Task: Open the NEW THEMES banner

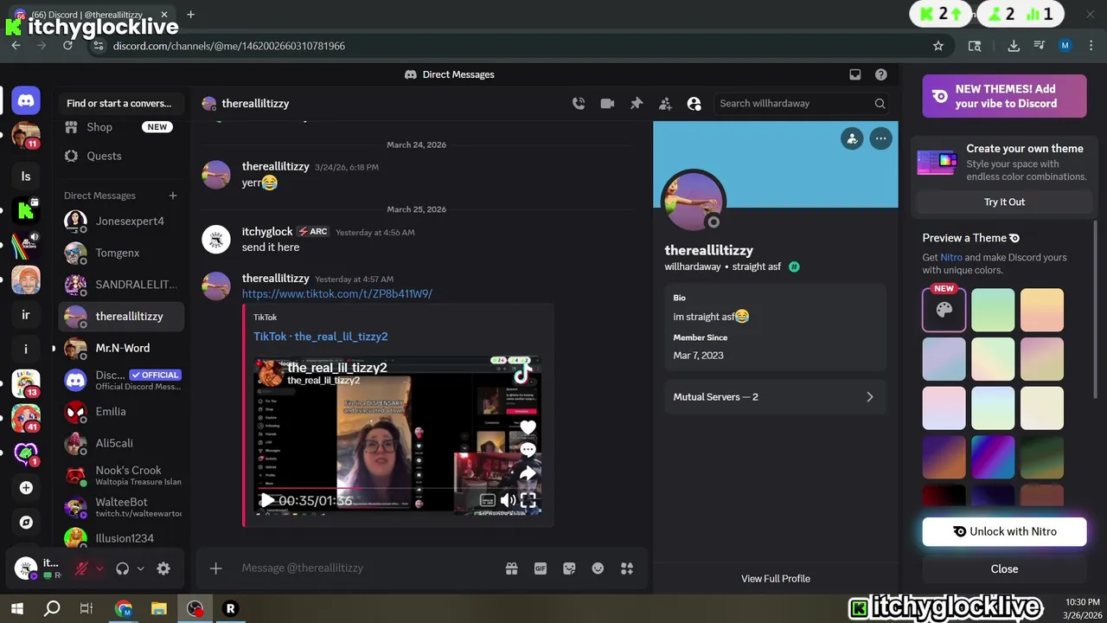Action: click(1004, 96)
